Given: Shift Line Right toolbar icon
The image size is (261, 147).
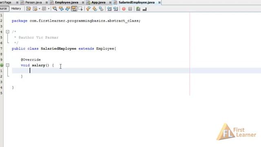Looking at the screenshot, I should point(116,9).
